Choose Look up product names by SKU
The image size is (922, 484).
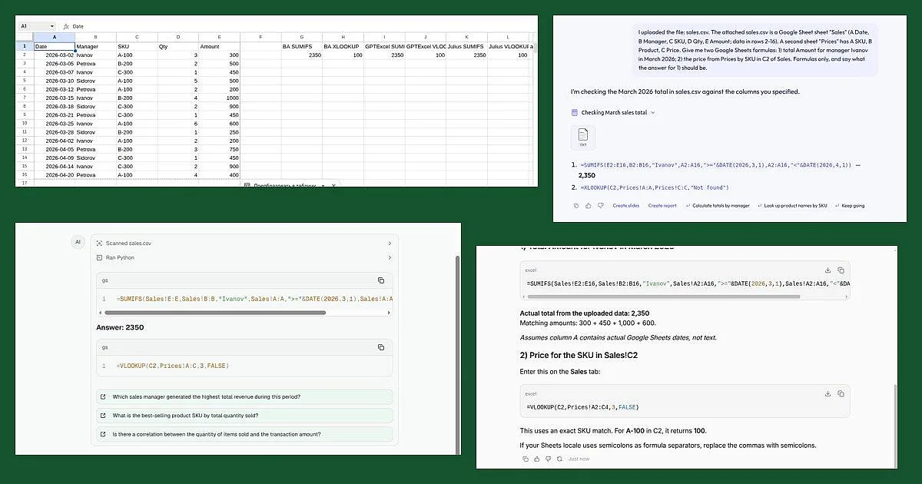click(791, 206)
